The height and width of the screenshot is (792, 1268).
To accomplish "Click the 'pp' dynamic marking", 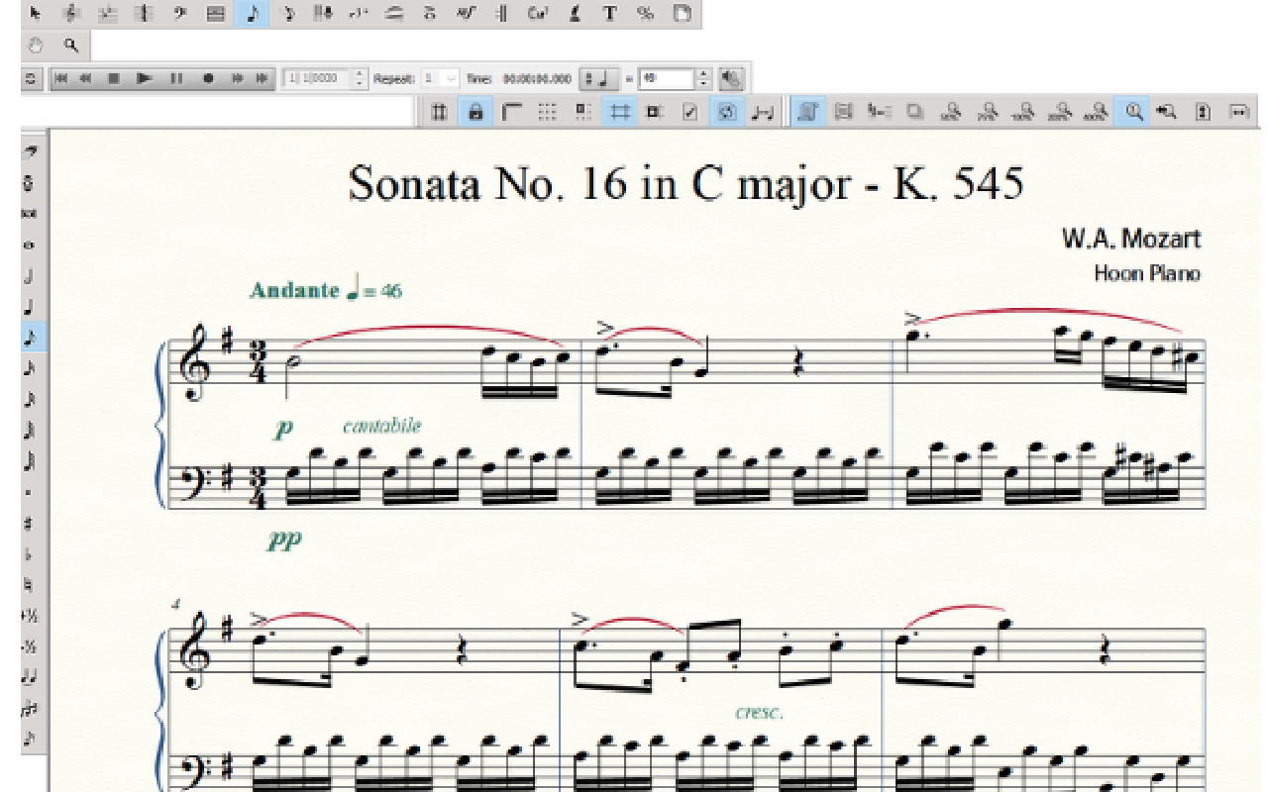I will [x=284, y=541].
